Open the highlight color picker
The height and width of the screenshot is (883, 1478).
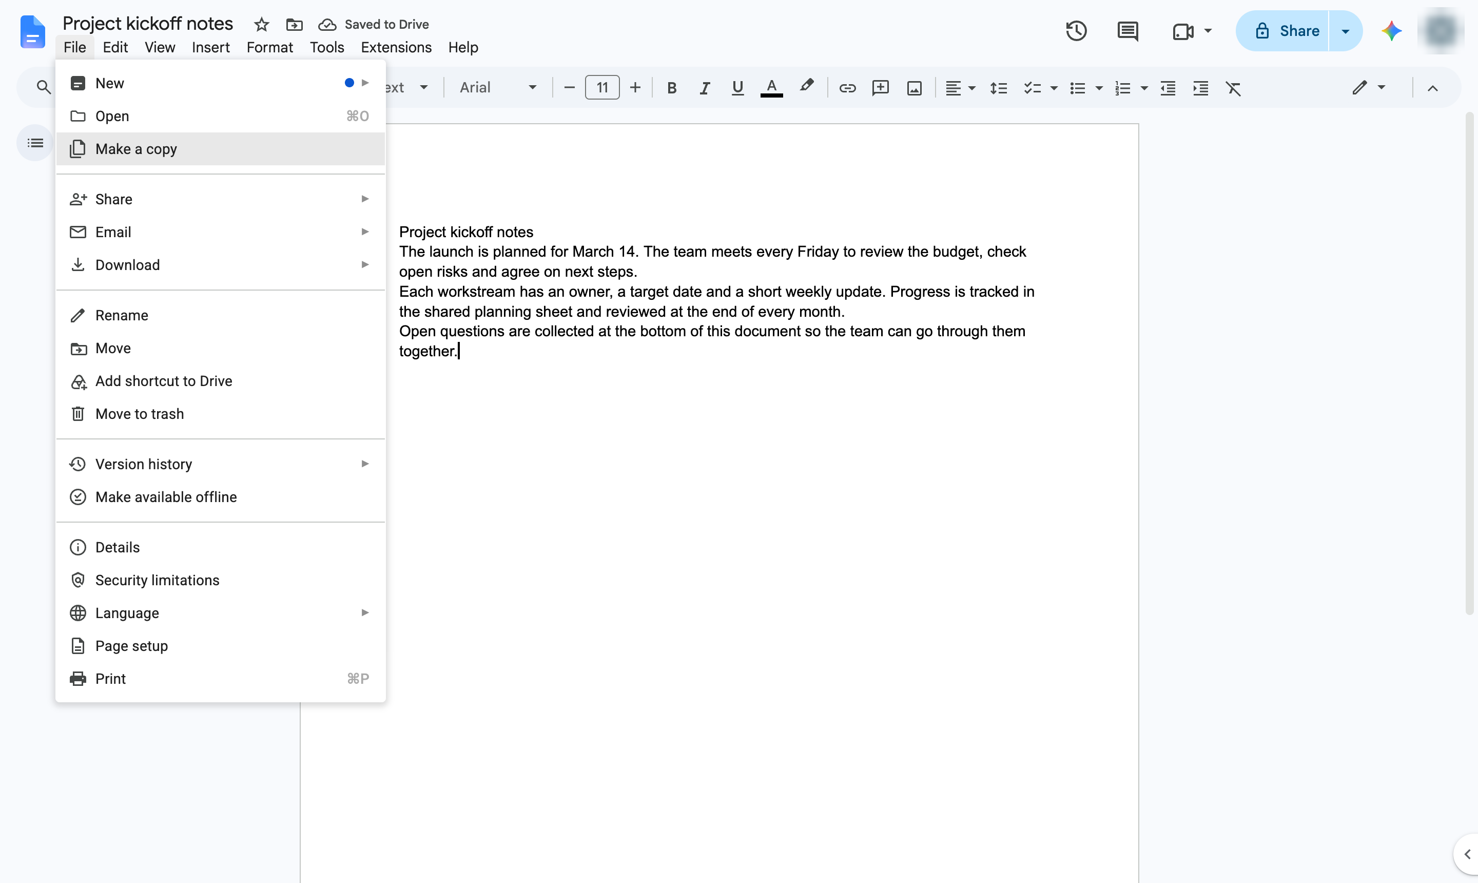[x=806, y=87]
